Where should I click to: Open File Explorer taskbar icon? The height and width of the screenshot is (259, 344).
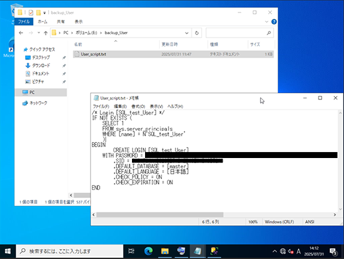165,251
